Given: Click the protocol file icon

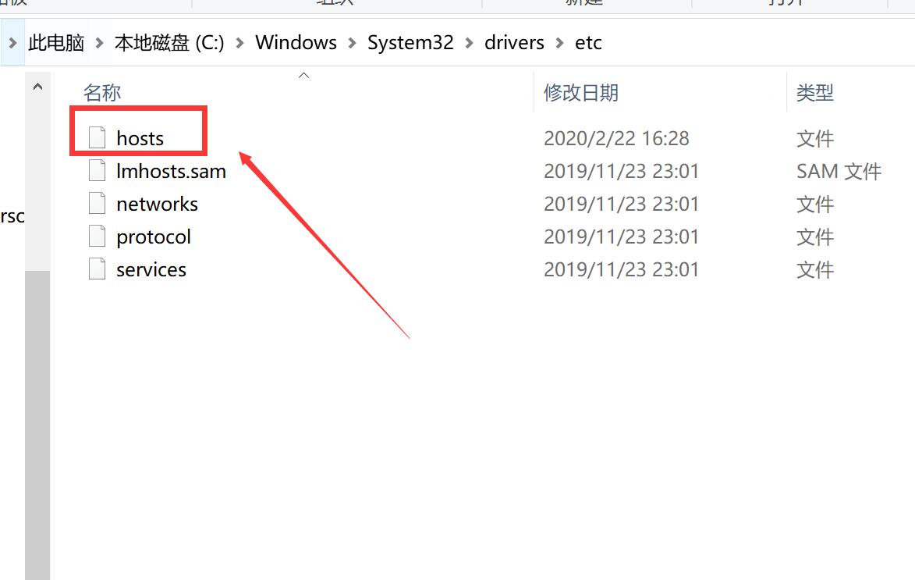Looking at the screenshot, I should [97, 236].
